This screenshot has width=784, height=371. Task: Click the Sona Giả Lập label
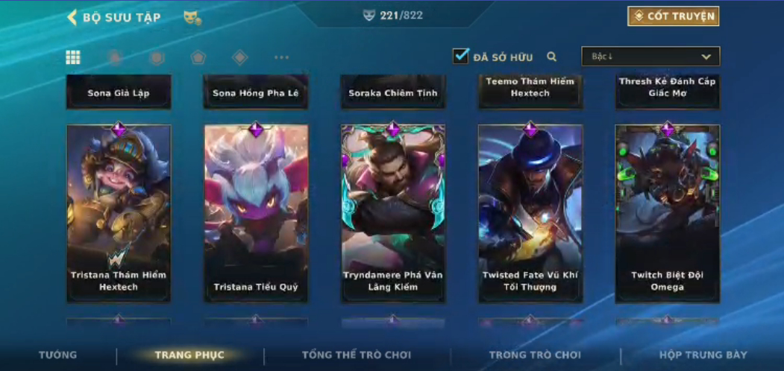click(119, 93)
